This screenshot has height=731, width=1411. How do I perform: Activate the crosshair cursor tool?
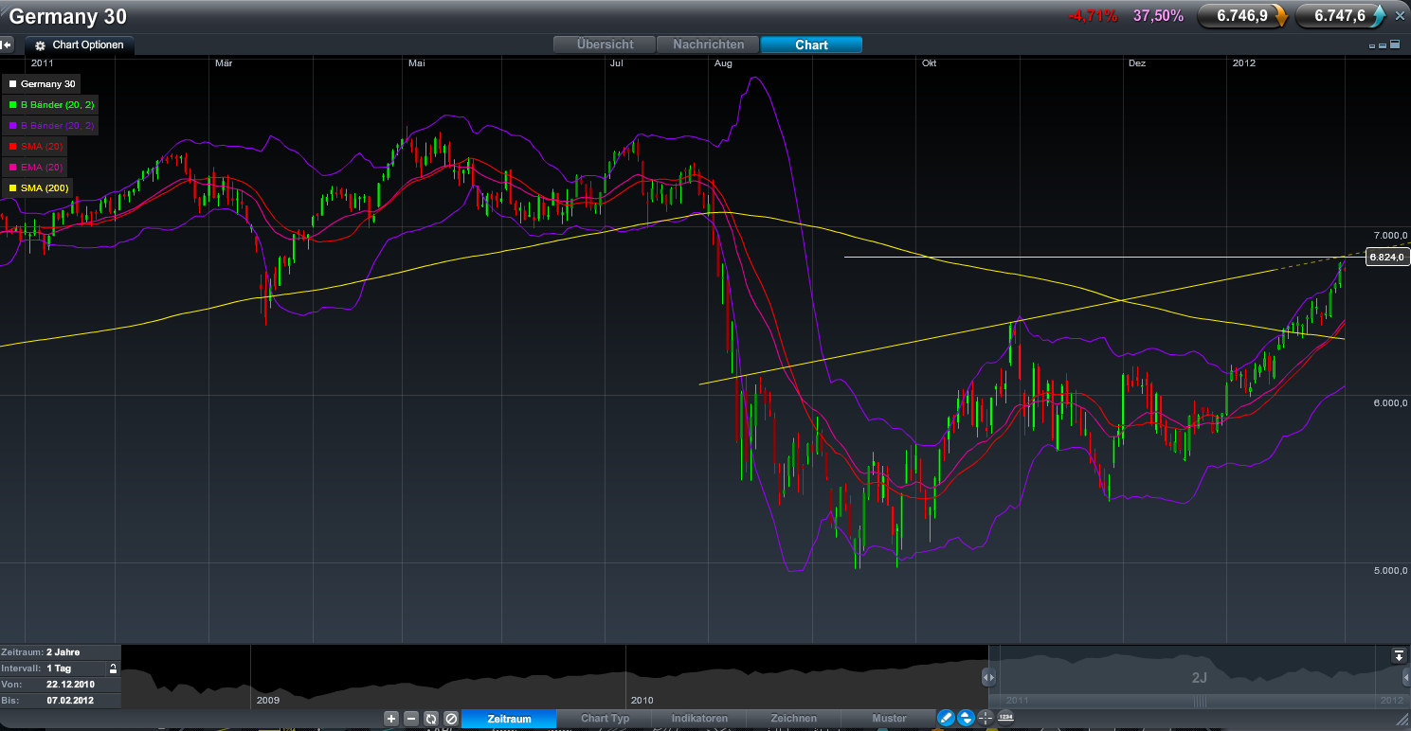[986, 719]
